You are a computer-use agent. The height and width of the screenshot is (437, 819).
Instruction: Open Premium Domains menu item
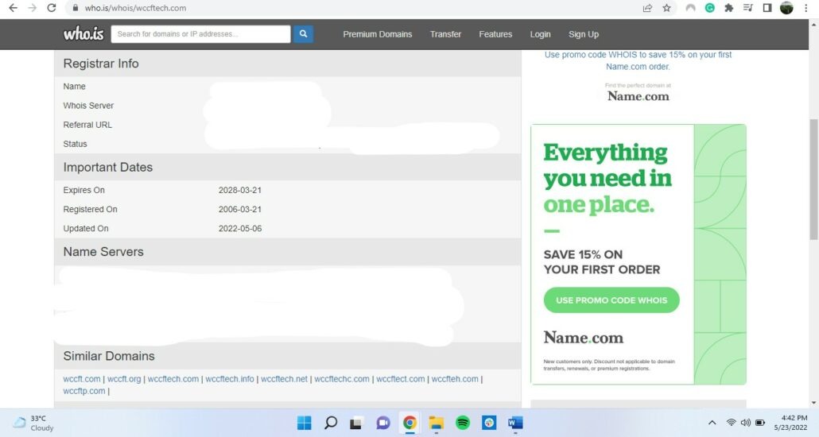point(378,34)
